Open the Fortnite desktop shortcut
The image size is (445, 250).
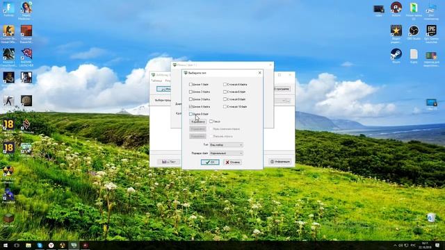[x=9, y=8]
